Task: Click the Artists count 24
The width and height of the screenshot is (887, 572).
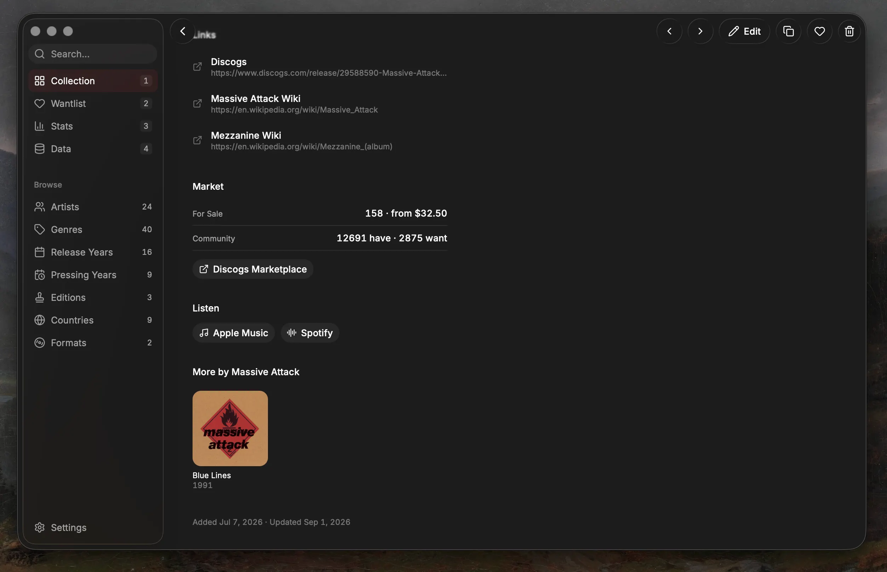Action: tap(147, 206)
